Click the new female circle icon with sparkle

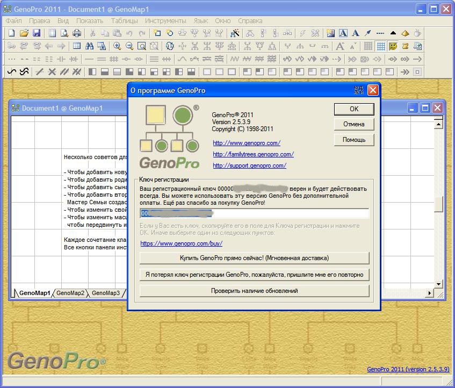pos(169,33)
